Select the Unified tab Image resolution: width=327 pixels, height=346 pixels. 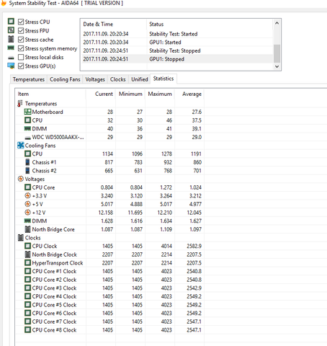point(140,79)
